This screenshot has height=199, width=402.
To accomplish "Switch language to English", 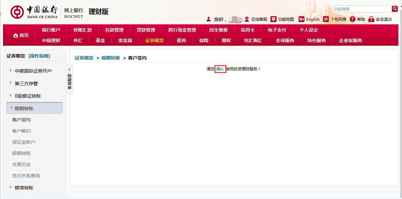I will click(313, 19).
